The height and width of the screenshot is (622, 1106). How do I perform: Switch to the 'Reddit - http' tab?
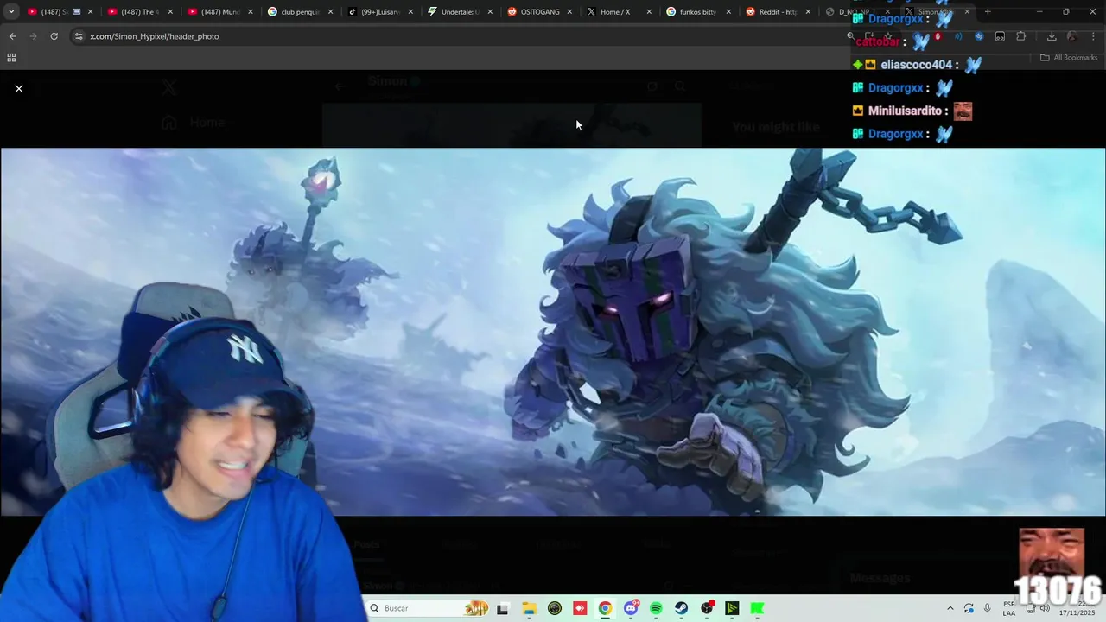coord(778,11)
